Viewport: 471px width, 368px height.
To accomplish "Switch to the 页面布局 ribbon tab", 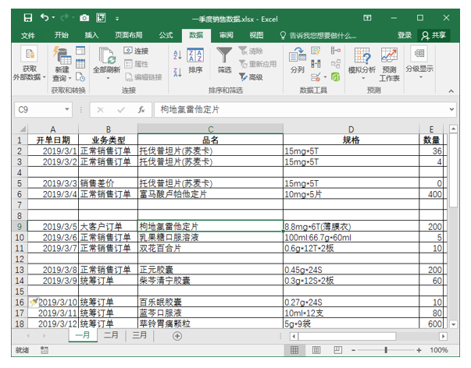I will [129, 35].
